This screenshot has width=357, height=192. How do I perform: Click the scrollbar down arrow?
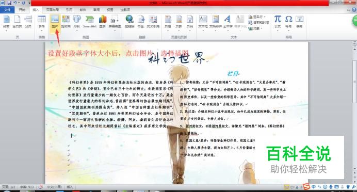(354, 169)
